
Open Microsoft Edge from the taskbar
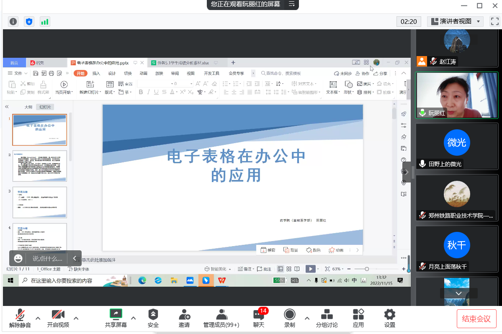point(142,280)
